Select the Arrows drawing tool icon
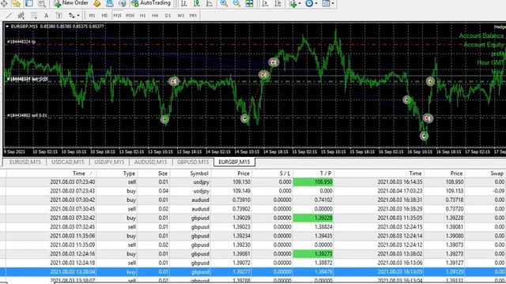506x284 pixels. [x=71, y=15]
